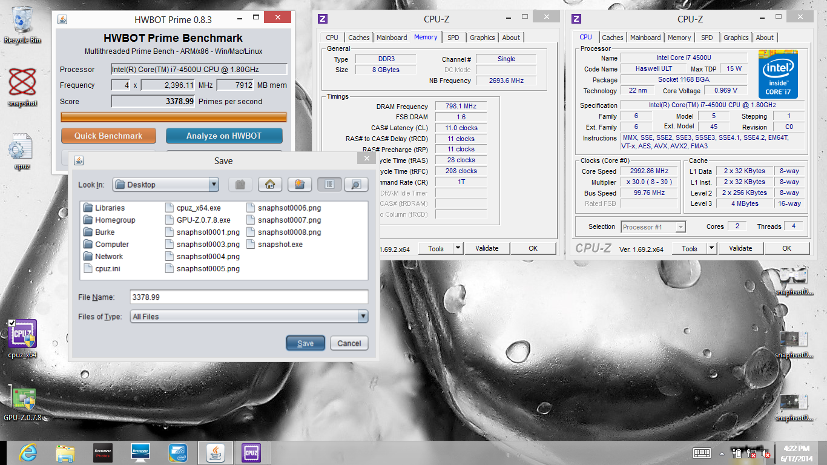Open Tools arrow in CPU-Z CPU window
Viewport: 827px width, 465px height.
pyautogui.click(x=711, y=248)
